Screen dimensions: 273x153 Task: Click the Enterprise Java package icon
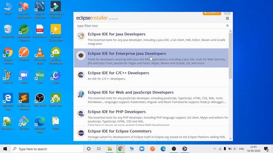tap(81, 55)
